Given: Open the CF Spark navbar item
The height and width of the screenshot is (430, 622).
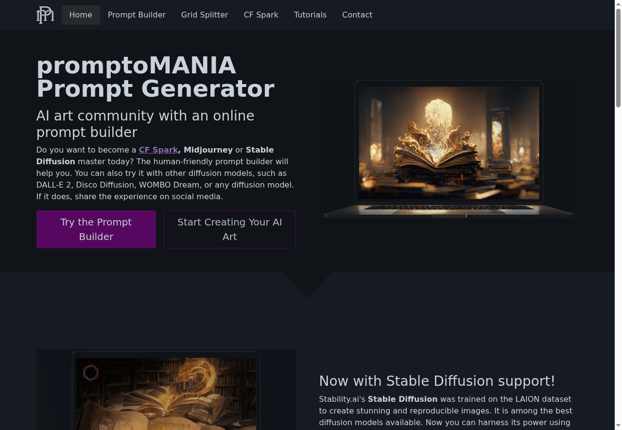Looking at the screenshot, I should (261, 15).
